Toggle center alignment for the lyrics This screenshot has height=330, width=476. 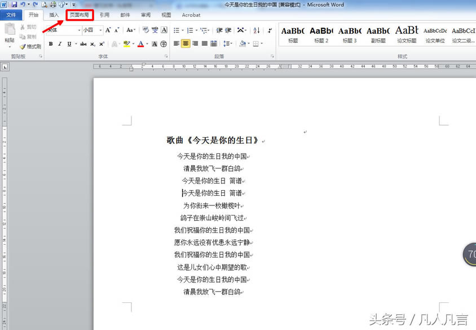pyautogui.click(x=186, y=43)
